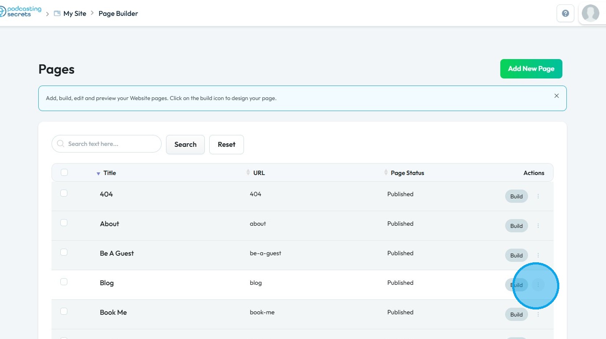
Task: Sort the table by Page Status
Action: pos(386,172)
